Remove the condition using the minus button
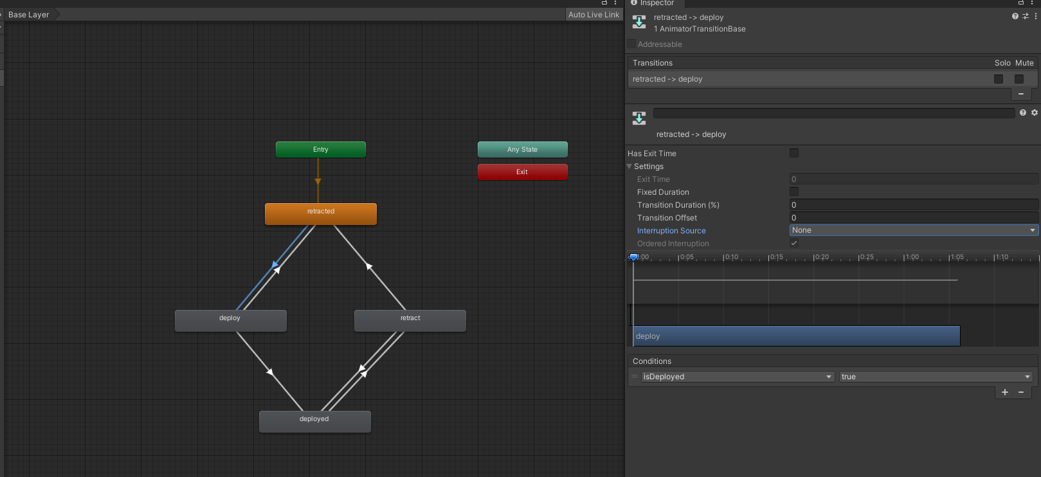This screenshot has width=1041, height=477. 1020,392
